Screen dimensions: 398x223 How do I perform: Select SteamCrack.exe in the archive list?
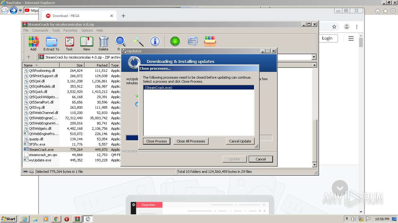(x=41, y=150)
